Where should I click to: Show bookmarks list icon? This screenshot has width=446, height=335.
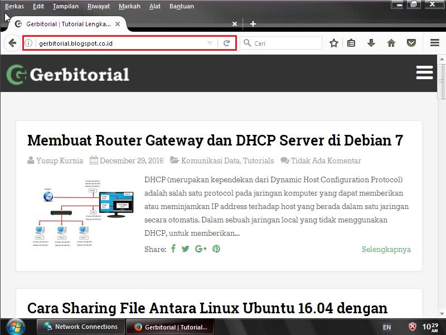click(351, 43)
